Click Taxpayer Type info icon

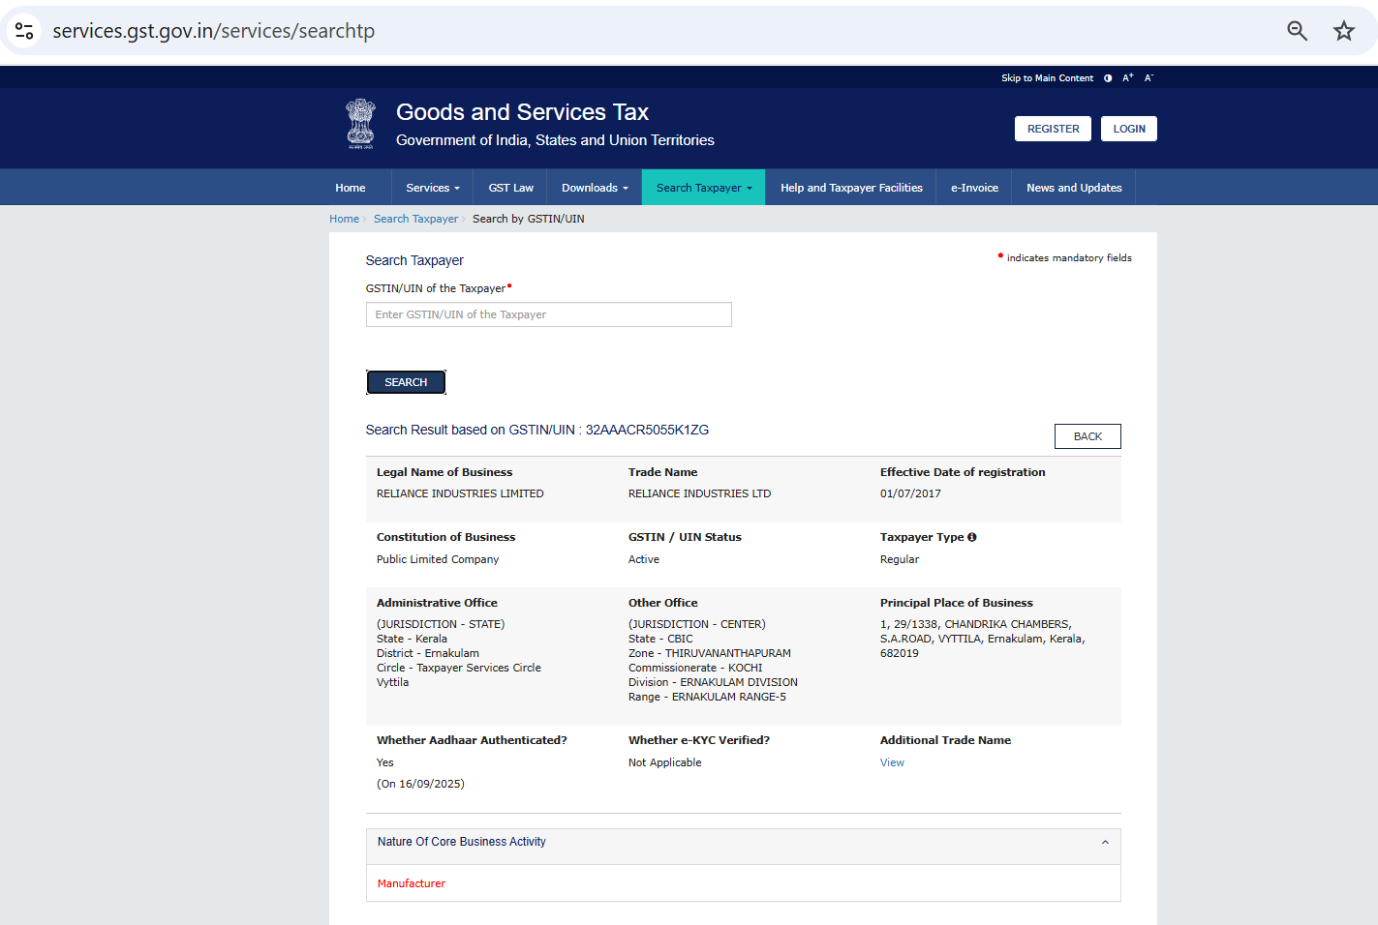[972, 537]
